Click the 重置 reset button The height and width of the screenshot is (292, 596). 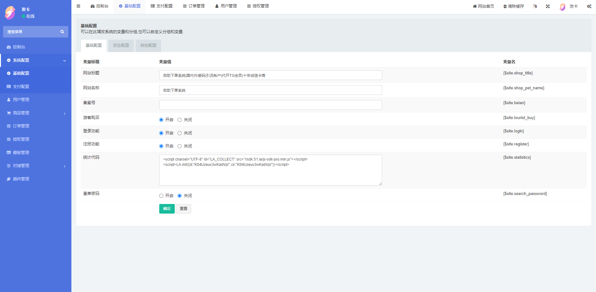tap(183, 209)
